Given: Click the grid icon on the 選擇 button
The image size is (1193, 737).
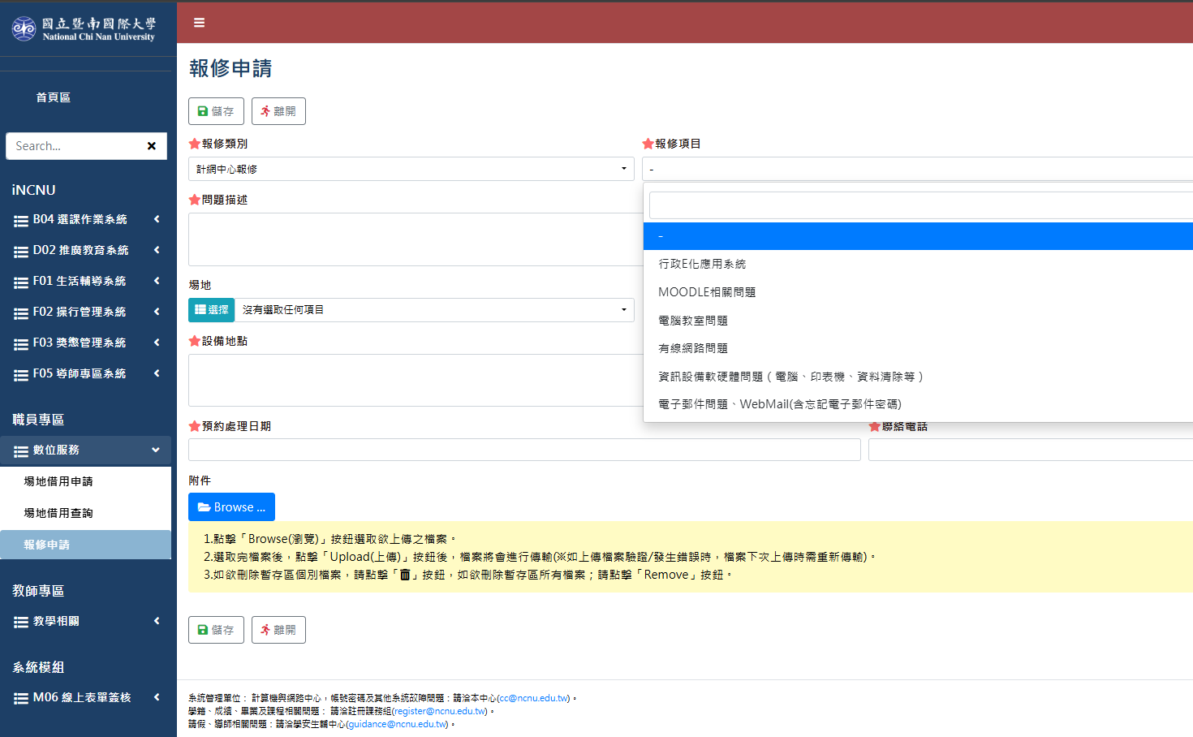Looking at the screenshot, I should (200, 309).
